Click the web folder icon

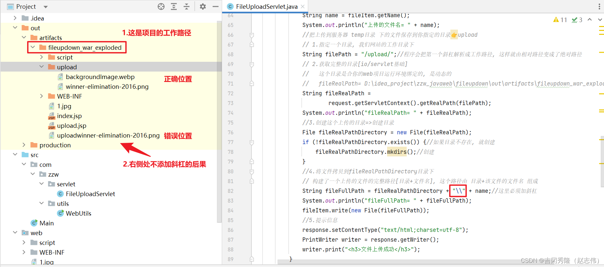pyautogui.click(x=25, y=233)
